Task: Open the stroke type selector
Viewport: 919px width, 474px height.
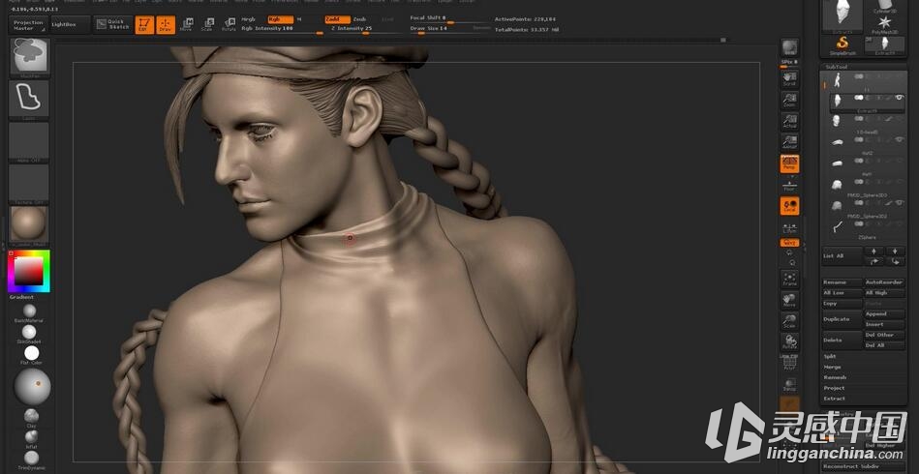Action: point(29,100)
